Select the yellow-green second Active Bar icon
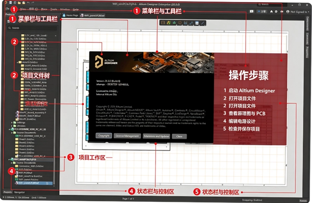Screen dimensions: 312x203 pyautogui.click(x=168, y=22)
